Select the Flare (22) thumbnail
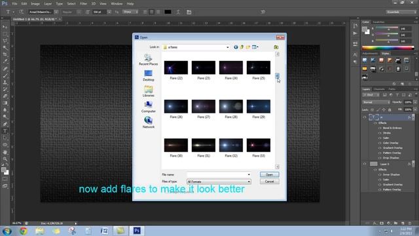 176,68
